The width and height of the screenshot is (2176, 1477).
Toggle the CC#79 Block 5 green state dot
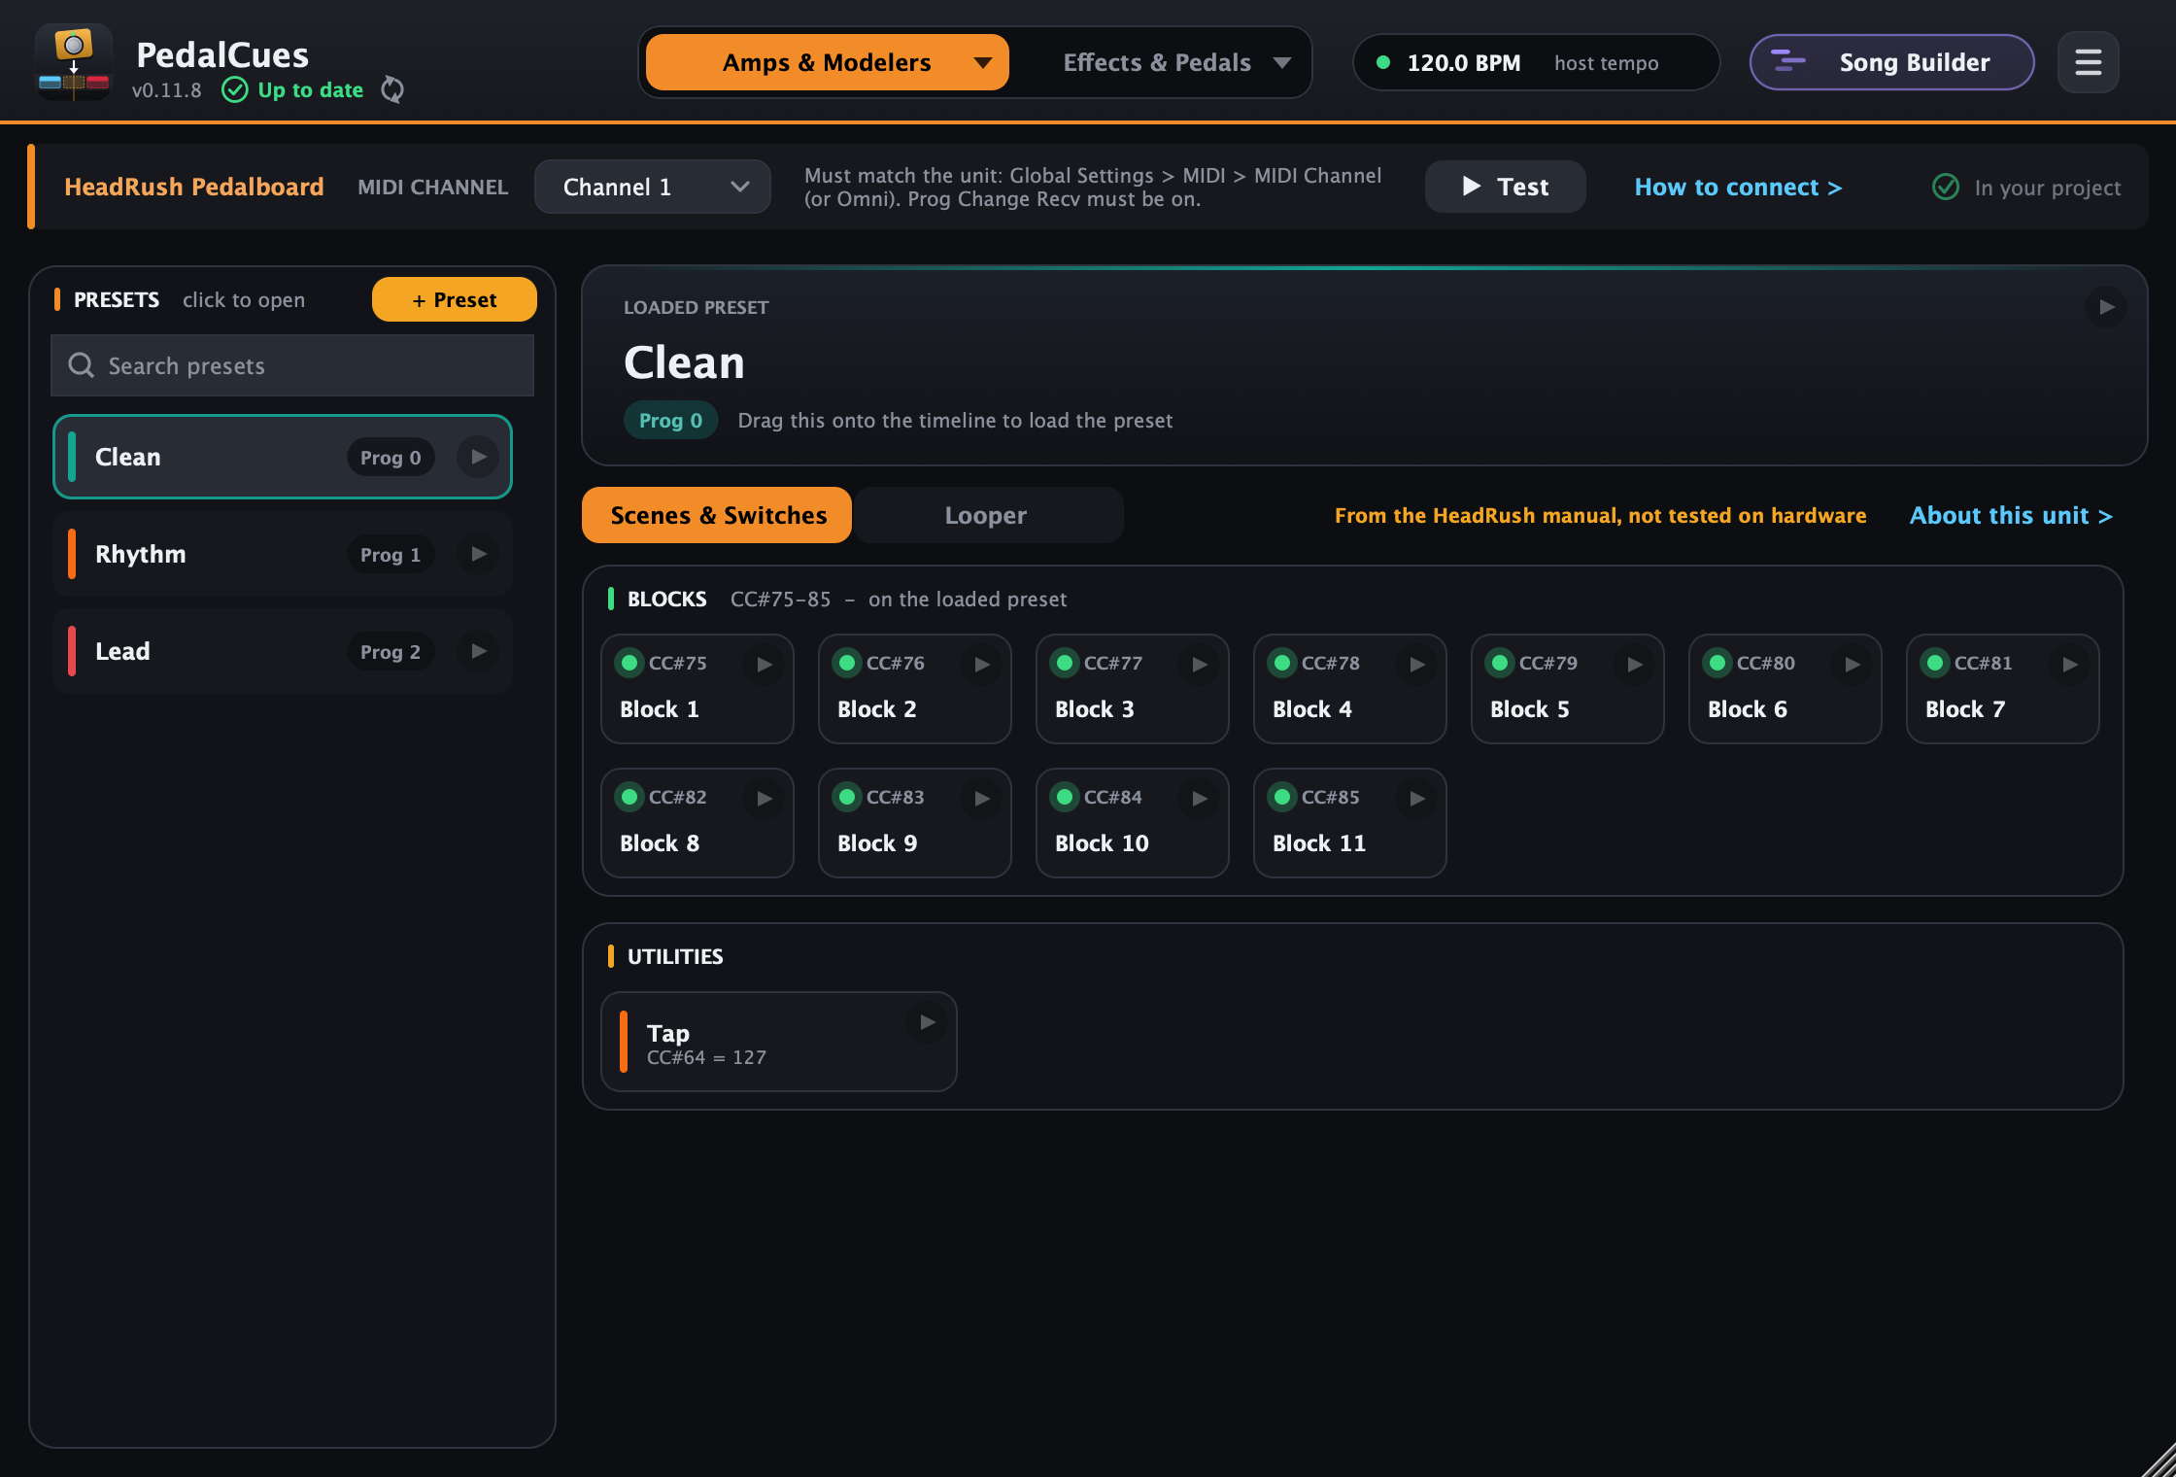[1500, 663]
